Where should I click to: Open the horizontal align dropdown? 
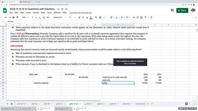(x=112, y=17)
